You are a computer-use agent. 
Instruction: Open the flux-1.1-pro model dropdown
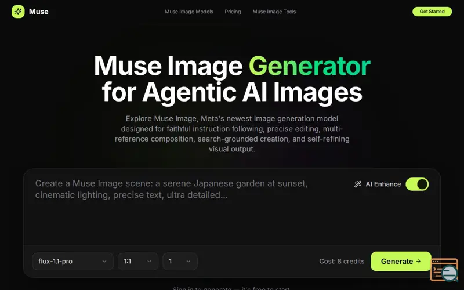(73, 262)
